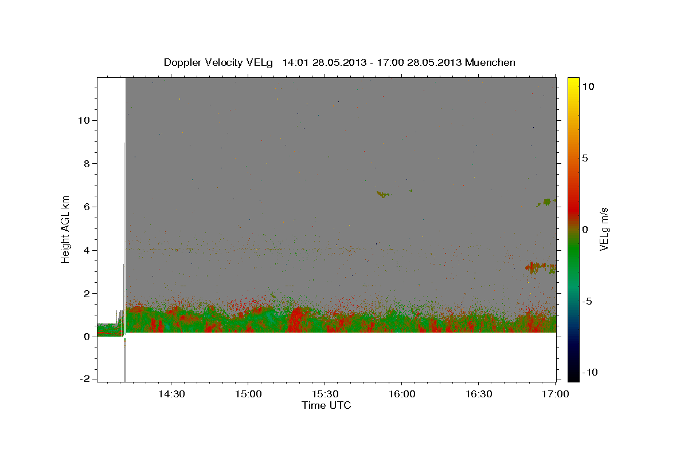
Task: Click the 15:00 time tick label
Action: (248, 394)
